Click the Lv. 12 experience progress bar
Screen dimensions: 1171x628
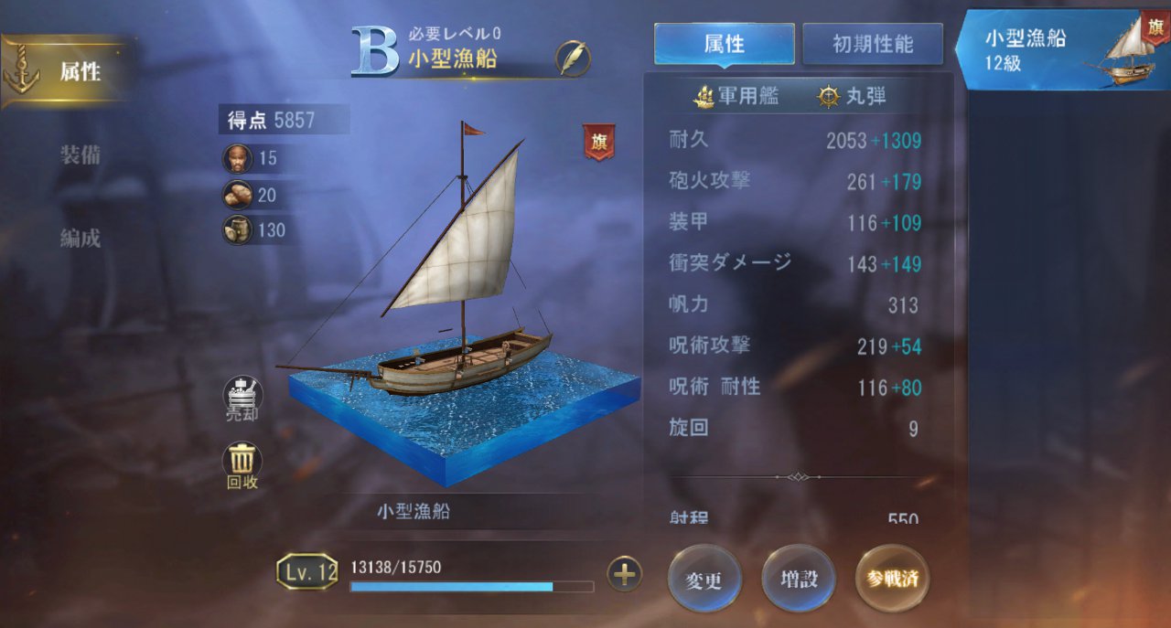[x=472, y=587]
